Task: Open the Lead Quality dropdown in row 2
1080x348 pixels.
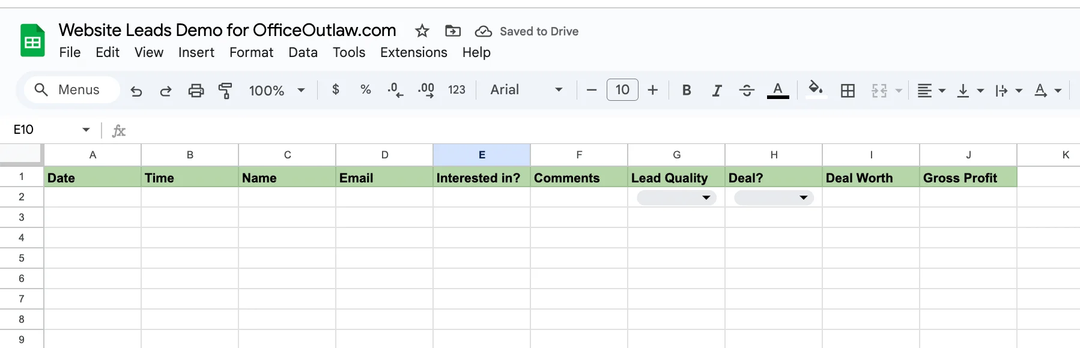Action: (x=676, y=197)
